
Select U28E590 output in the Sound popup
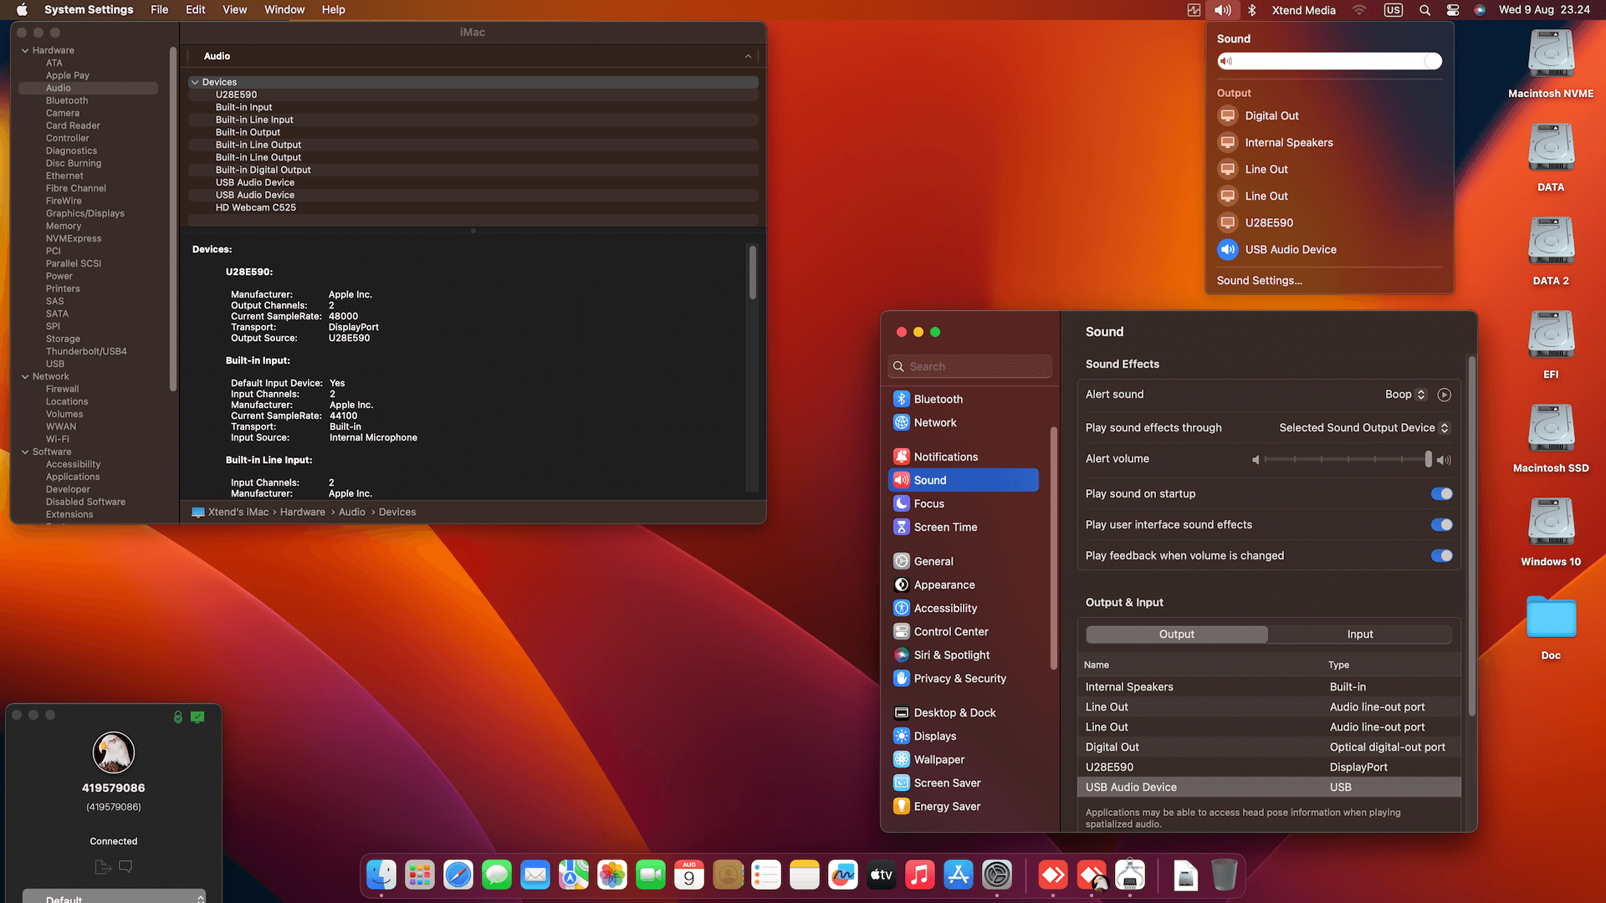click(1329, 222)
